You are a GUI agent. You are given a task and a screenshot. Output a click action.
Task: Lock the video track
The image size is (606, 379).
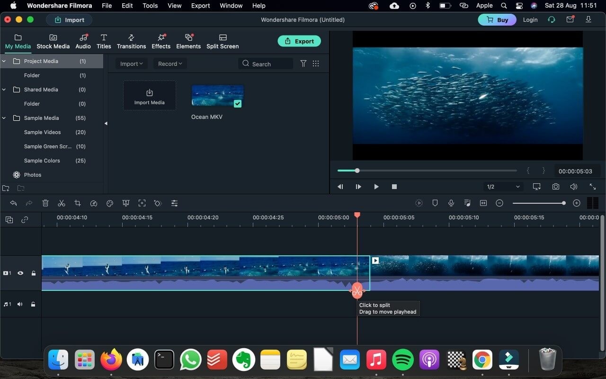33,273
